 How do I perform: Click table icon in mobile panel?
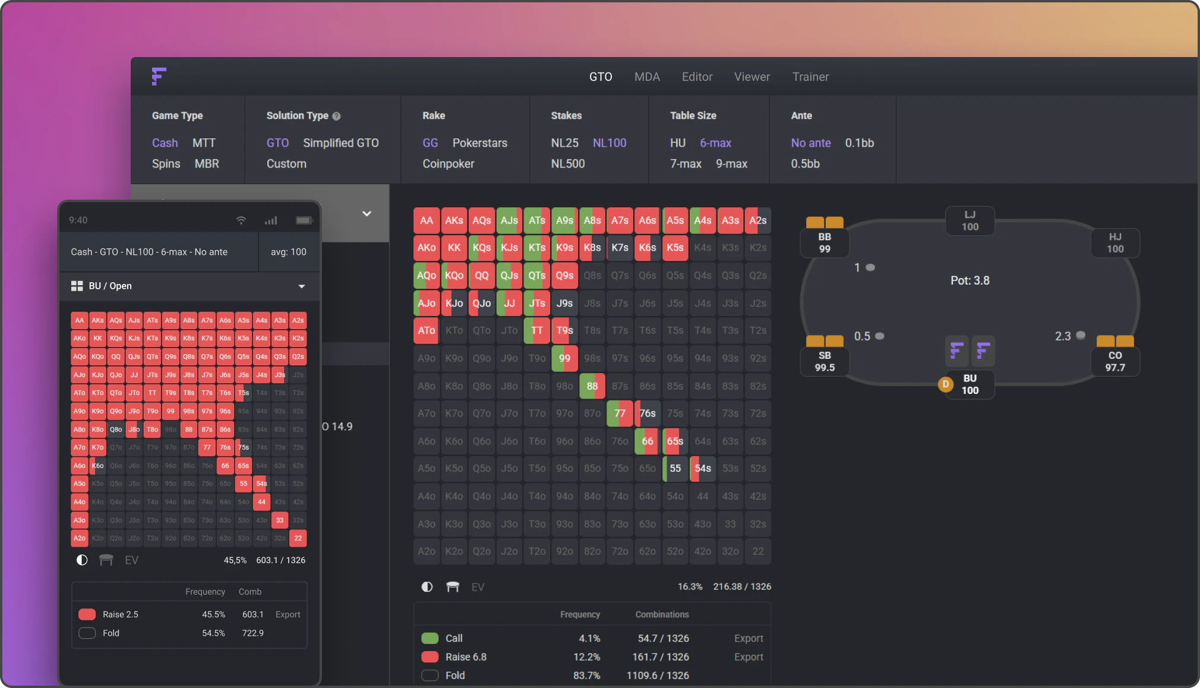106,560
